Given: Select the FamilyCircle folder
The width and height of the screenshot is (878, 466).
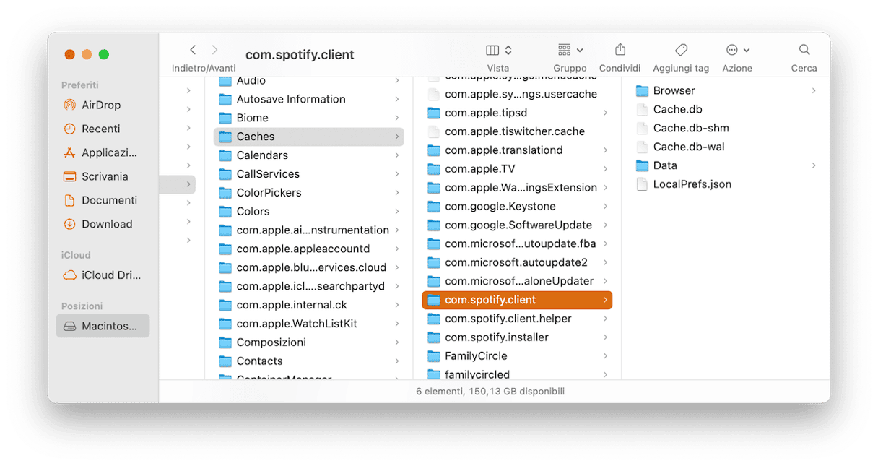Looking at the screenshot, I should [517, 356].
